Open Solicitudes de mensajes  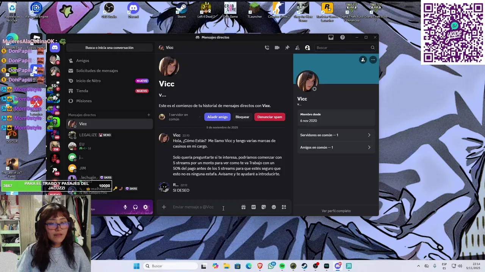pos(110,71)
